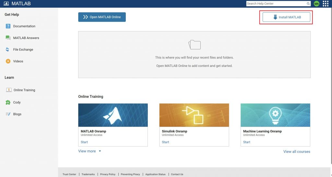Open Videos from sidebar
This screenshot has height=177, width=332.
[18, 61]
